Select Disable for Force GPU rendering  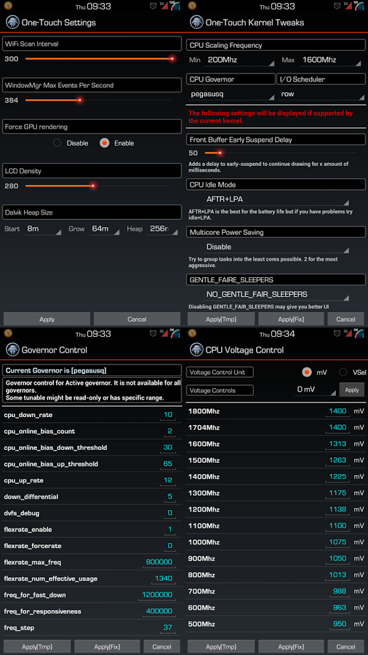(x=57, y=143)
